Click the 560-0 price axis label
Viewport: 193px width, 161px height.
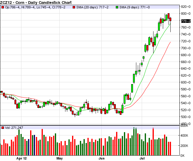[186, 96]
